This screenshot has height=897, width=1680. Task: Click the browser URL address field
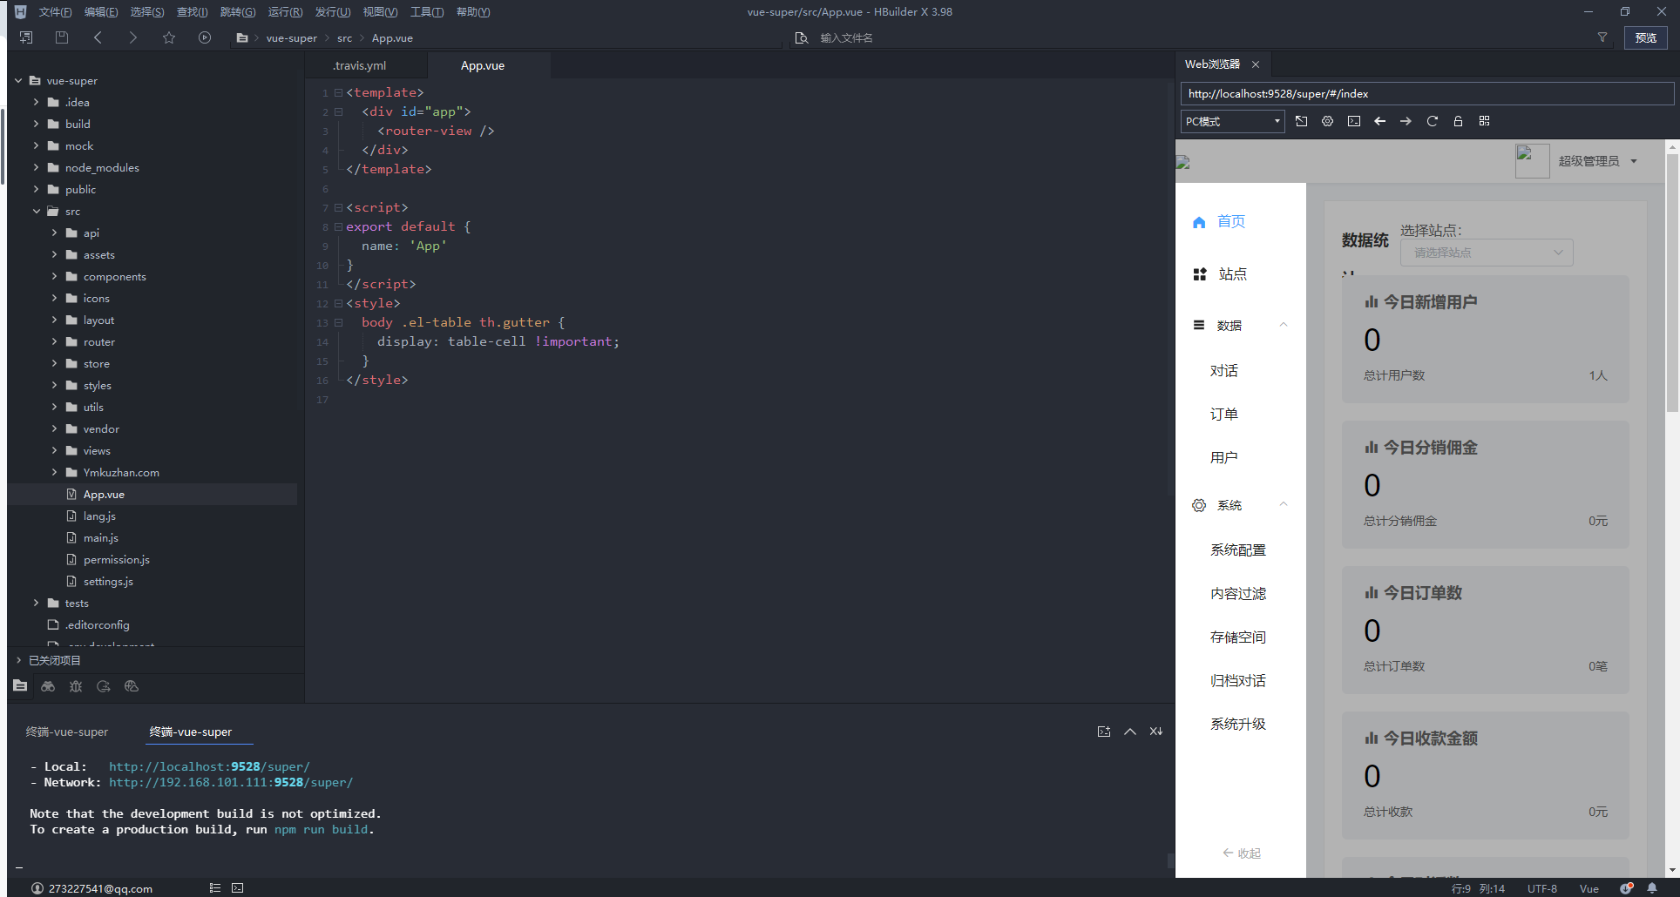[x=1426, y=93]
